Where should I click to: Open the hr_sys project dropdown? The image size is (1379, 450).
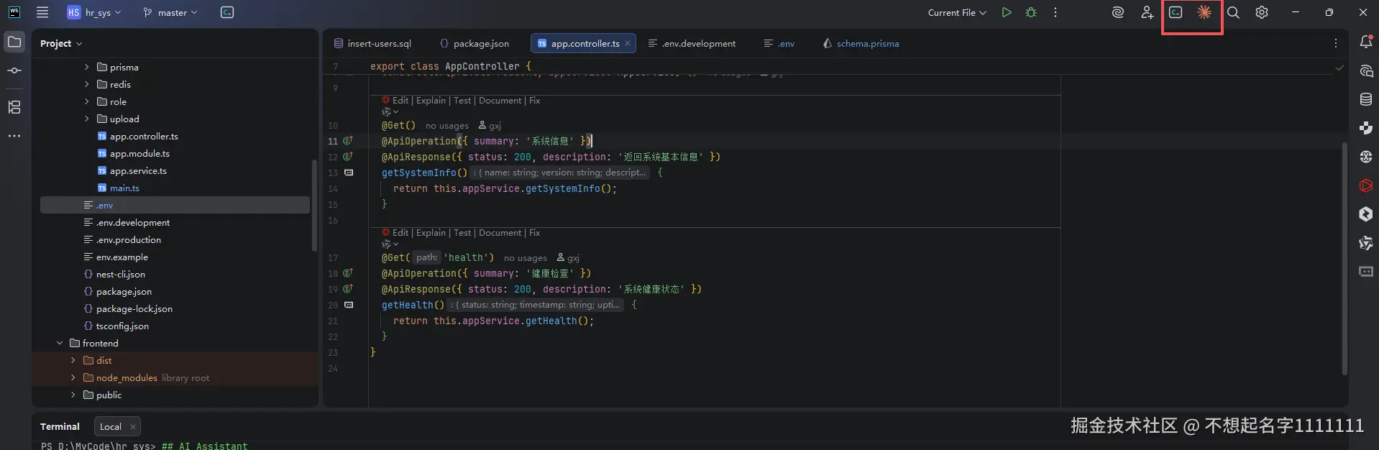click(x=94, y=12)
